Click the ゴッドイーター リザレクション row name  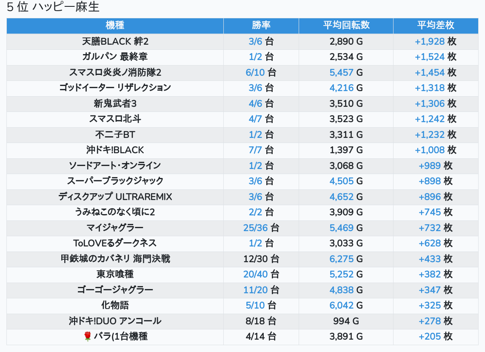(x=115, y=88)
